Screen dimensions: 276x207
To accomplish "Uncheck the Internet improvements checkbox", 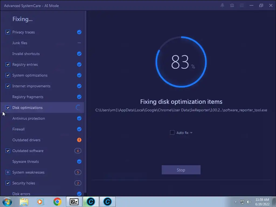I will click(8, 86).
